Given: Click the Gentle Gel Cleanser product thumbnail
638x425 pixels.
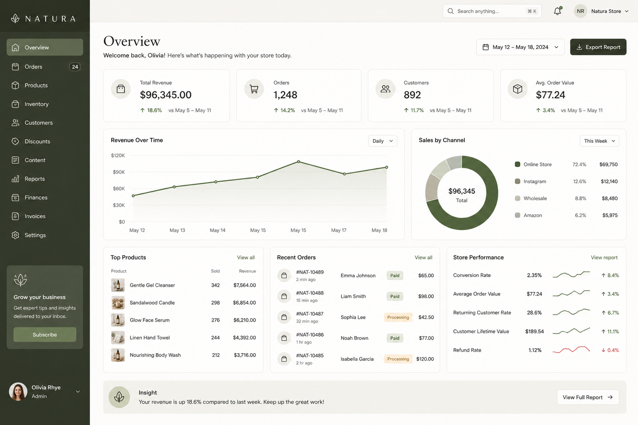Looking at the screenshot, I should tap(118, 285).
